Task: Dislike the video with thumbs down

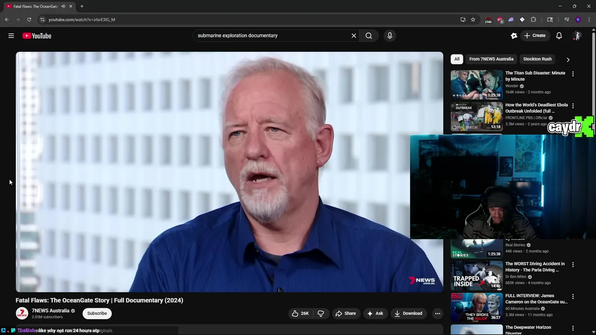Action: 321,314
